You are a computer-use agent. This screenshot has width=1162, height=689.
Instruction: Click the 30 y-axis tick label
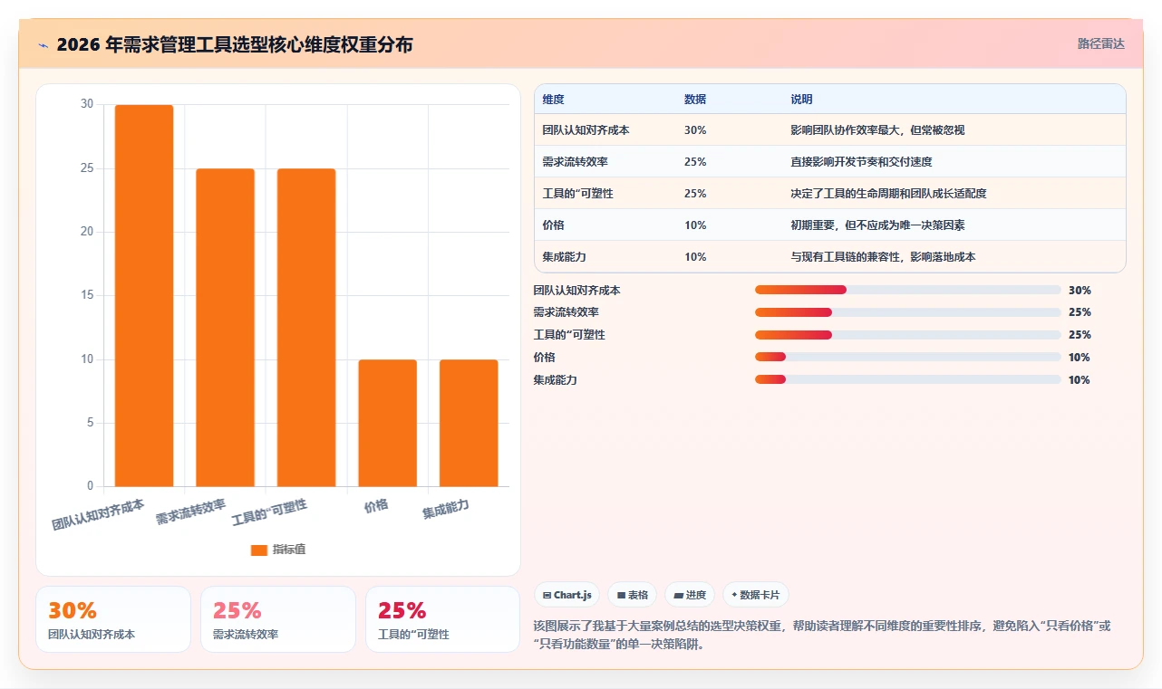point(87,104)
